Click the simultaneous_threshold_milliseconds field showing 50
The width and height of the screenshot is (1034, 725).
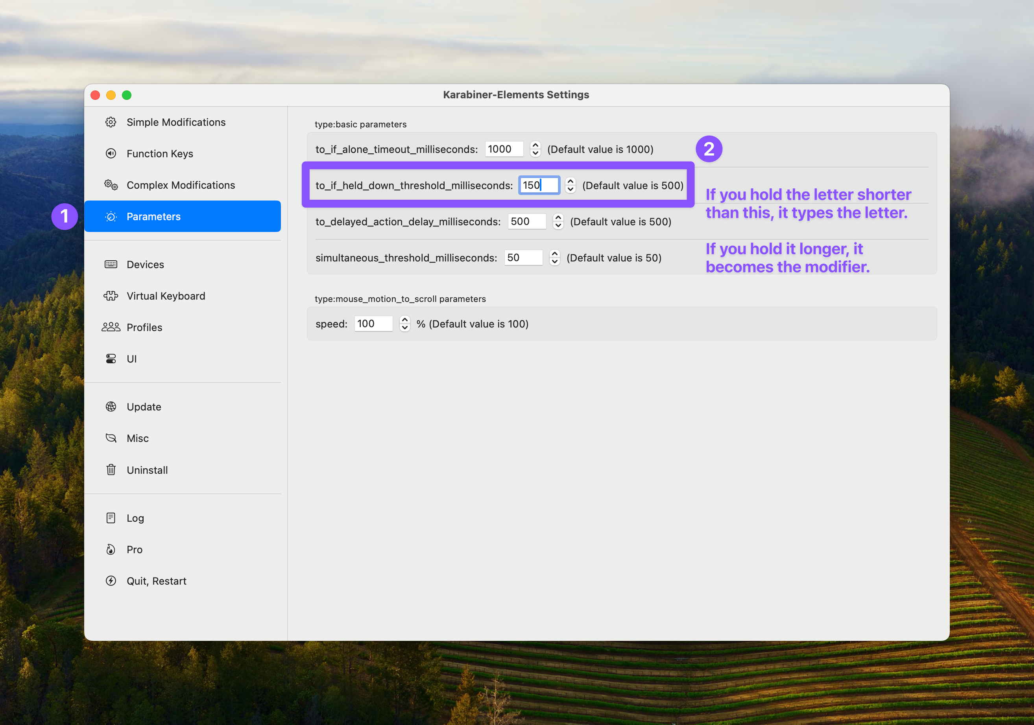coord(523,258)
